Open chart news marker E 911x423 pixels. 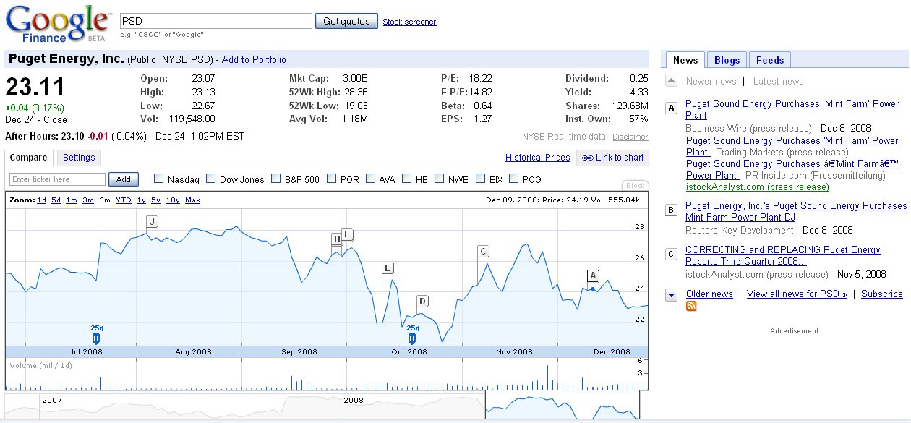click(388, 268)
